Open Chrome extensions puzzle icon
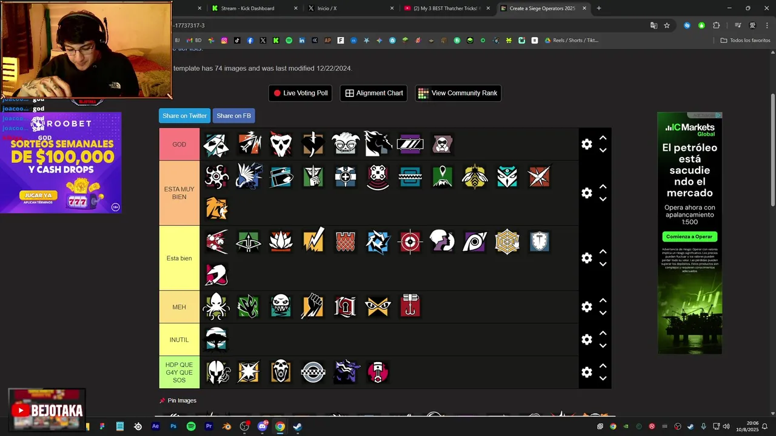776x436 pixels. tap(716, 25)
